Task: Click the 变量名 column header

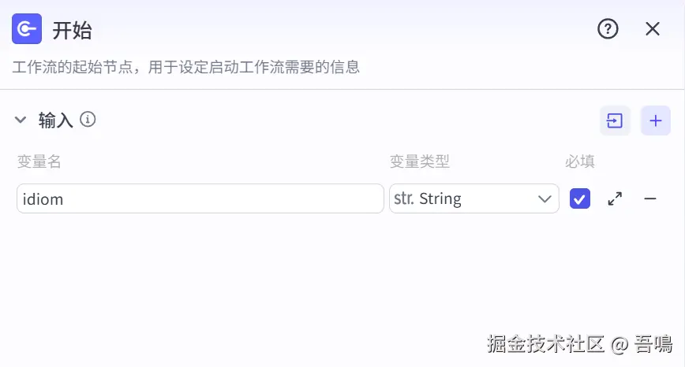Action: pyautogui.click(x=39, y=161)
